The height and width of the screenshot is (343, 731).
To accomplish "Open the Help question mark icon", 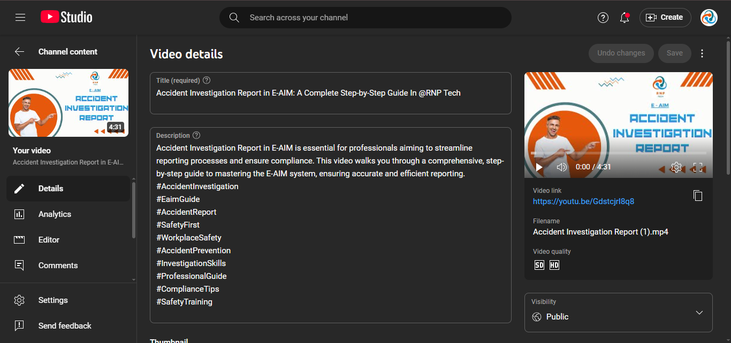I will click(603, 18).
